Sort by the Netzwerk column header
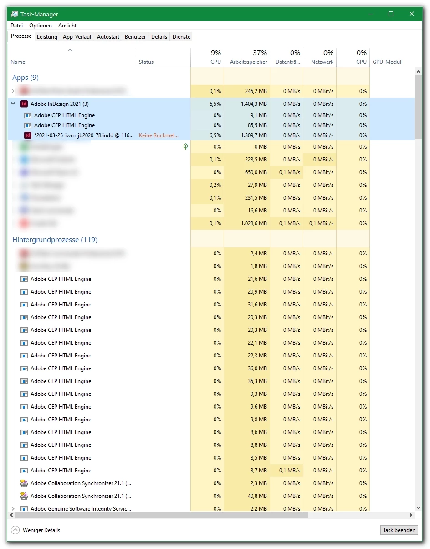This screenshot has height=549, width=430. 320,57
